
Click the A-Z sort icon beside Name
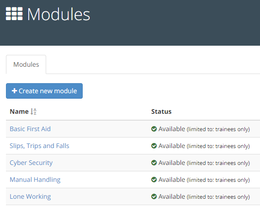click(x=33, y=111)
